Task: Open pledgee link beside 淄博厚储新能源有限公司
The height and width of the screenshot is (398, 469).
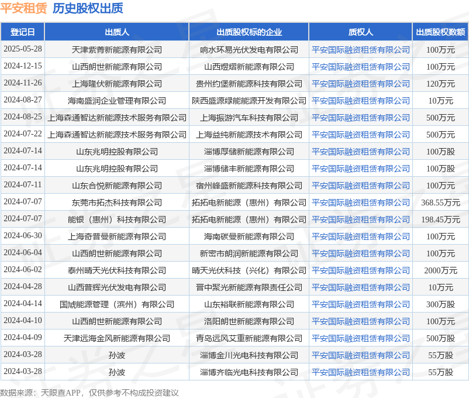Action: [x=361, y=152]
